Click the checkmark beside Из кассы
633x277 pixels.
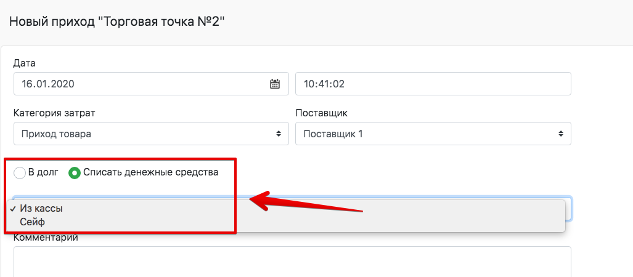pyautogui.click(x=14, y=209)
